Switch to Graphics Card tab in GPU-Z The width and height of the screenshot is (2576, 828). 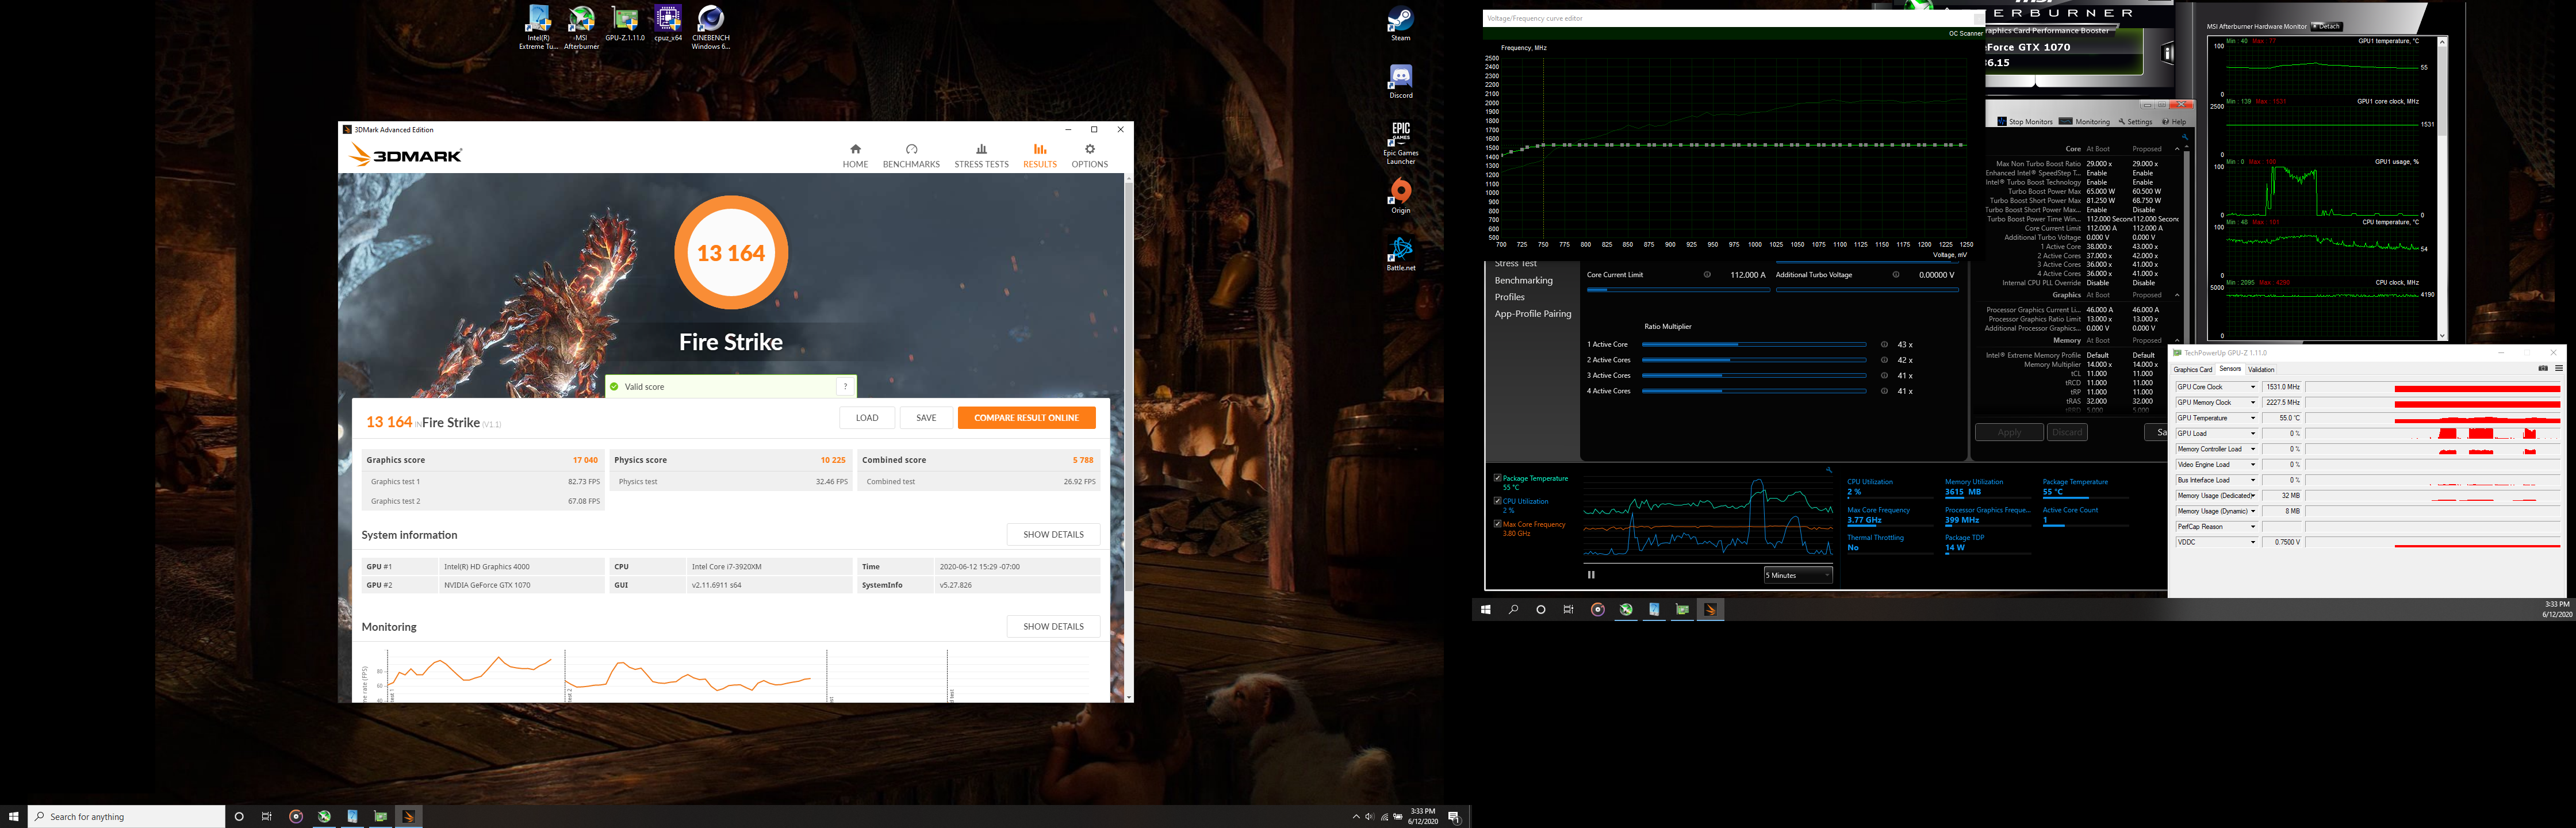coord(2192,369)
